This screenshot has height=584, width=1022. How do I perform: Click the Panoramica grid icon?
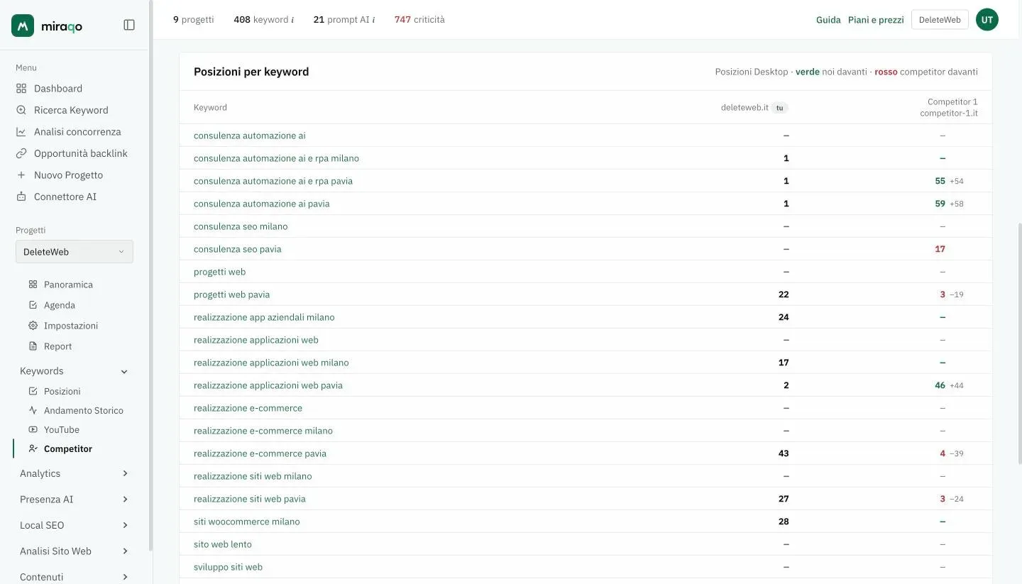(33, 285)
